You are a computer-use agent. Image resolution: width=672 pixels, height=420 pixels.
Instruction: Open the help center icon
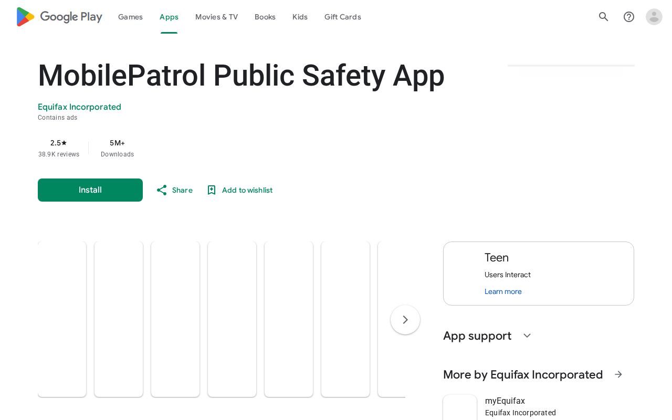tap(629, 17)
